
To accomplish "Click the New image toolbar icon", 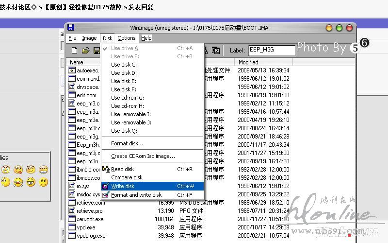I will pos(75,50).
